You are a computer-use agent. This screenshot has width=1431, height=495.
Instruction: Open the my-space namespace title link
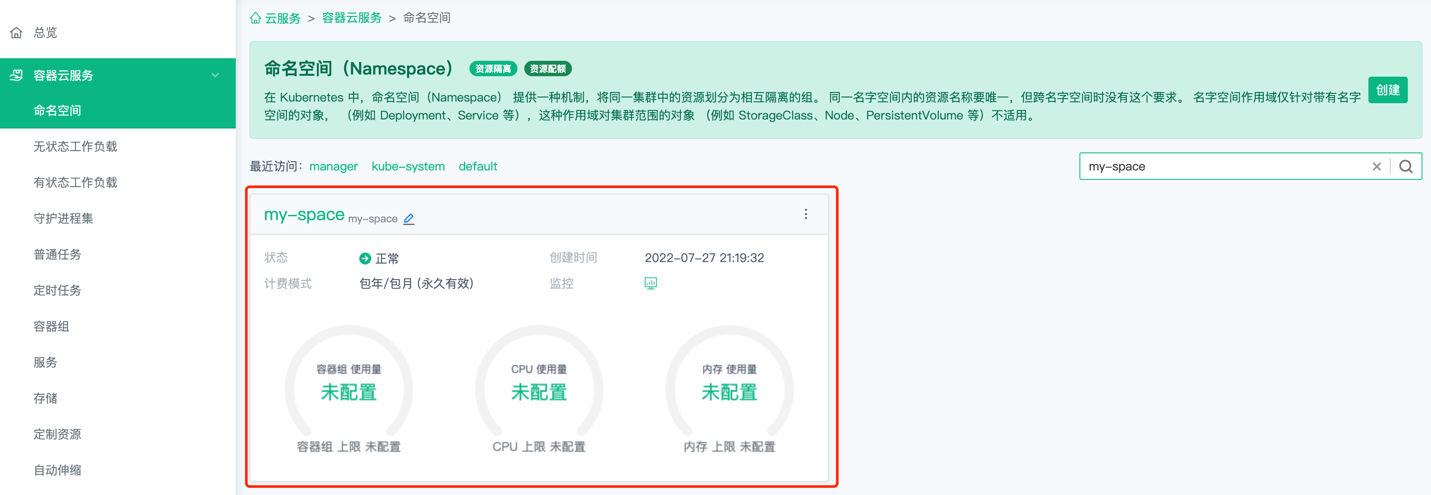pos(304,215)
